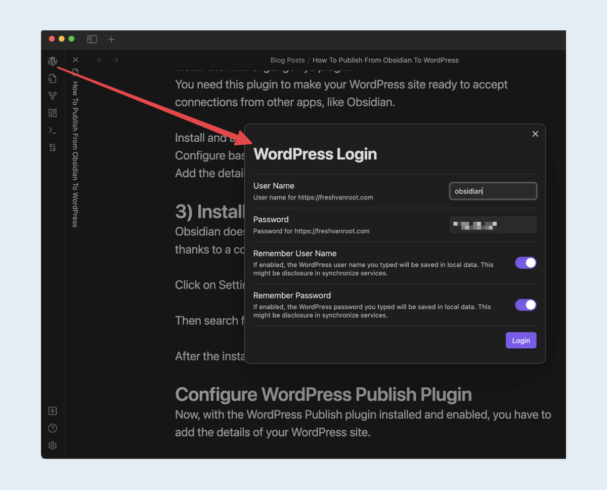Click the macOS yellow minimize button

62,39
